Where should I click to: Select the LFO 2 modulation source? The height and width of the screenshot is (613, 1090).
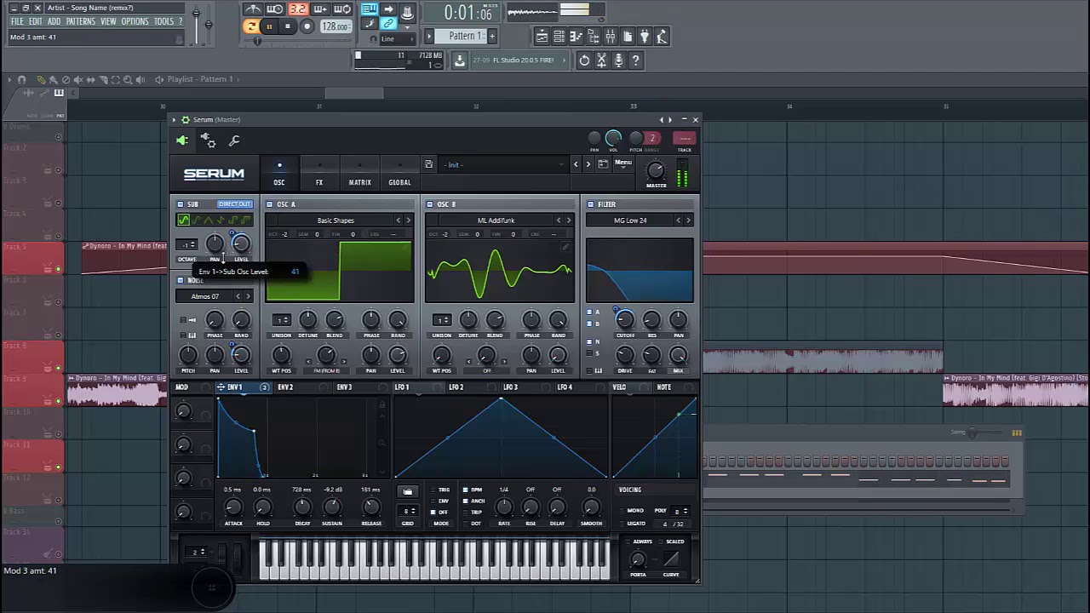pos(456,387)
